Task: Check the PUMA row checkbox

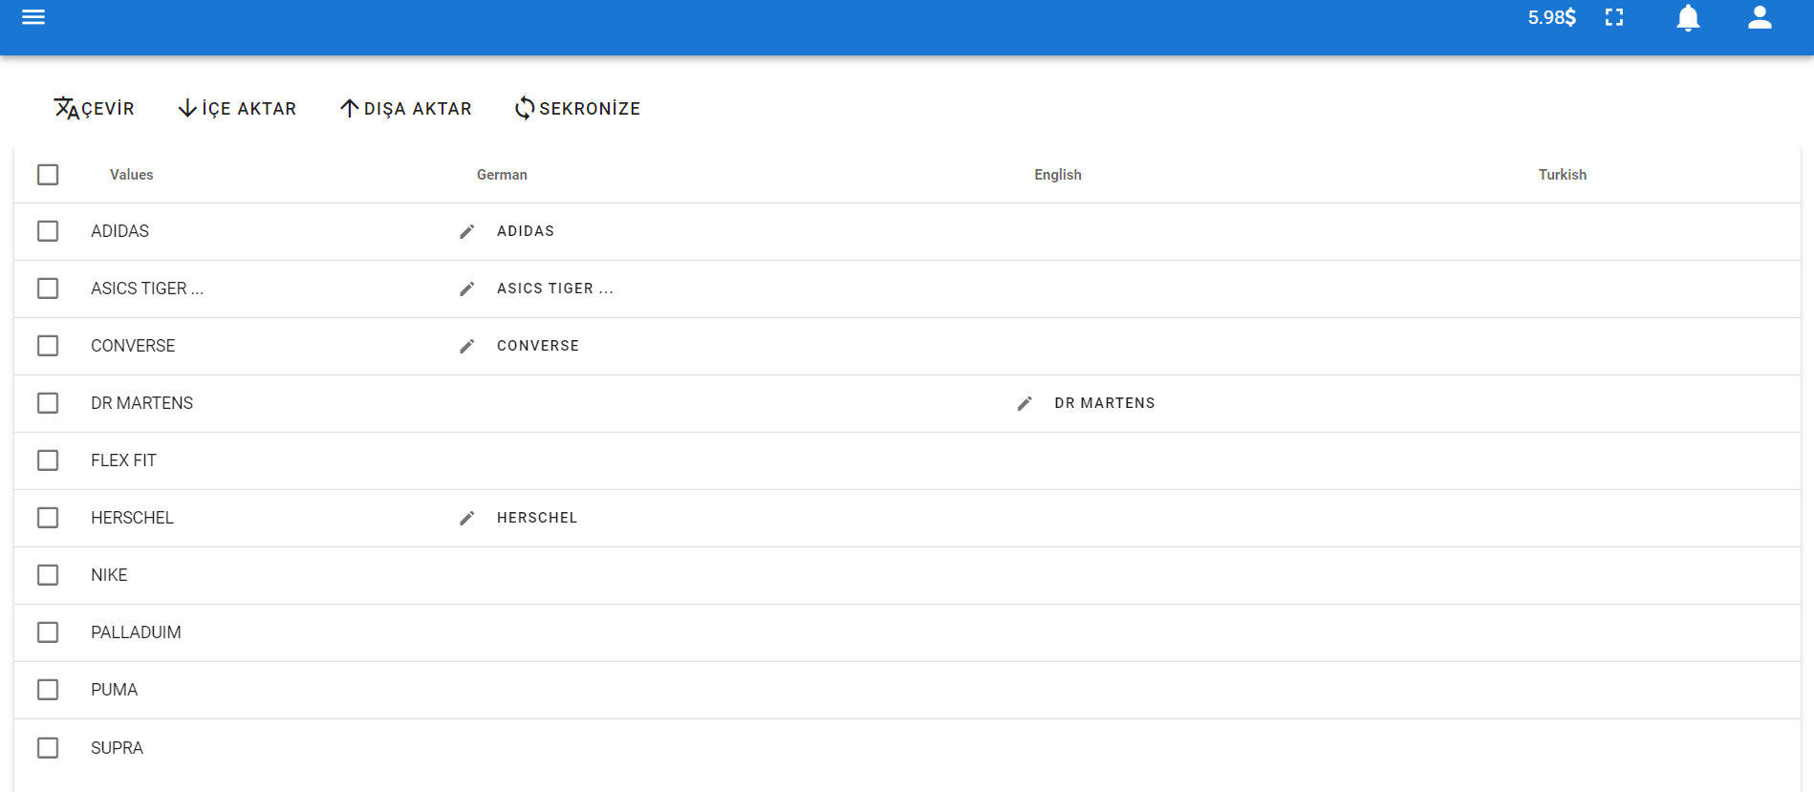Action: [x=48, y=690]
